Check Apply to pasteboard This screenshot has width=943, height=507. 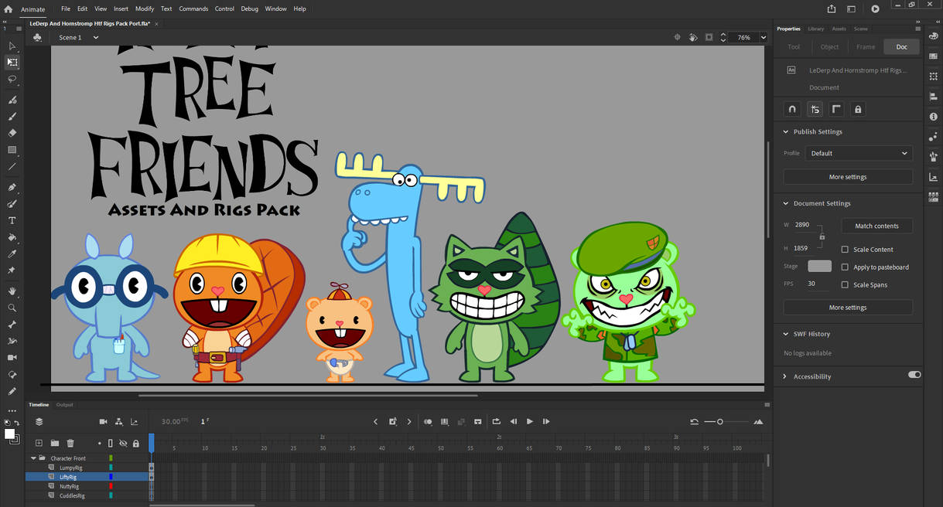point(845,267)
